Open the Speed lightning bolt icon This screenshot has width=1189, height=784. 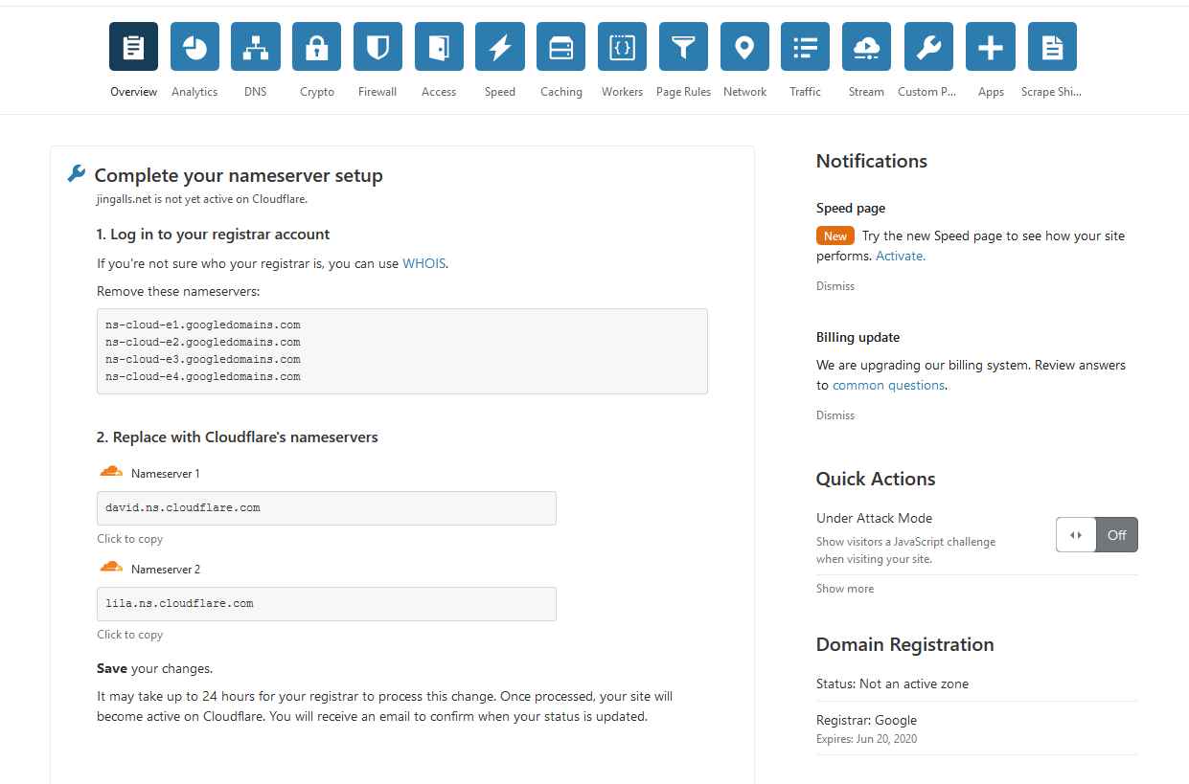click(x=500, y=47)
